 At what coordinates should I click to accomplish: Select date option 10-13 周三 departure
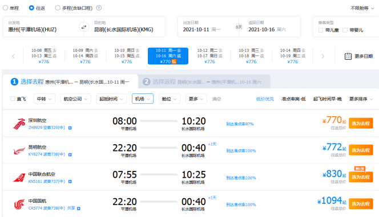[251, 56]
